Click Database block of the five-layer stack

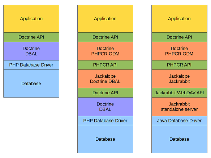[31, 83]
